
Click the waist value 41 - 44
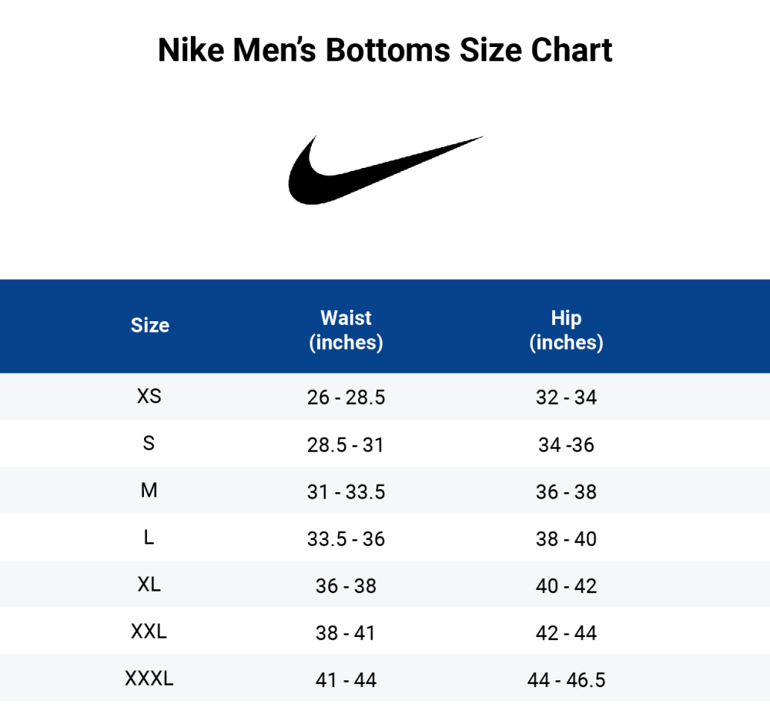346,681
